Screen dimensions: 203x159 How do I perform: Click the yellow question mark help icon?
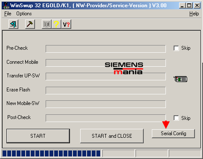pos(56,24)
